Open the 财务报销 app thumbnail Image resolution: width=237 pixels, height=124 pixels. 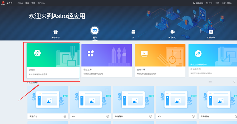coord(218,100)
